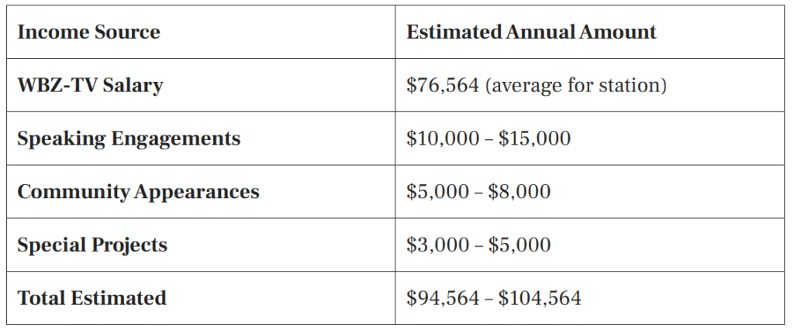Select the "Total Estimated" row label
This screenshot has width=794, height=332.
(91, 298)
